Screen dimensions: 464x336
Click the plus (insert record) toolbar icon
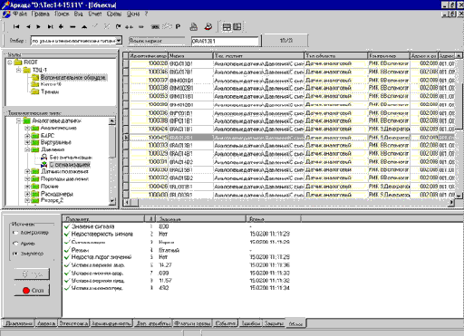click(x=61, y=27)
